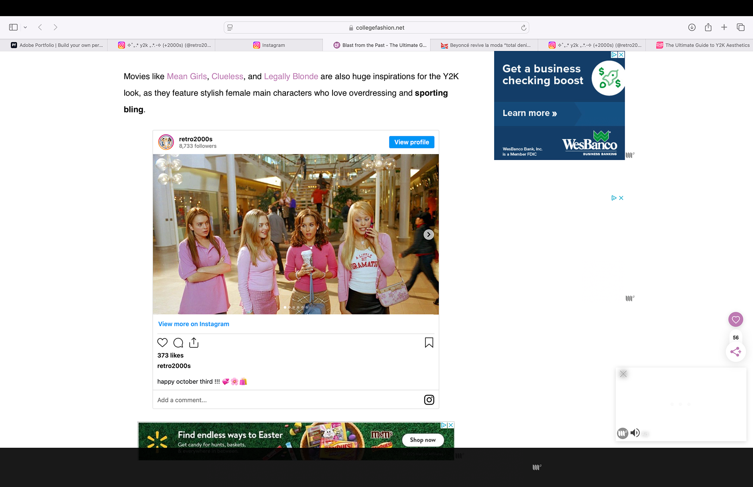Close the empty sidebar ad
This screenshot has height=487, width=753.
tap(621, 198)
